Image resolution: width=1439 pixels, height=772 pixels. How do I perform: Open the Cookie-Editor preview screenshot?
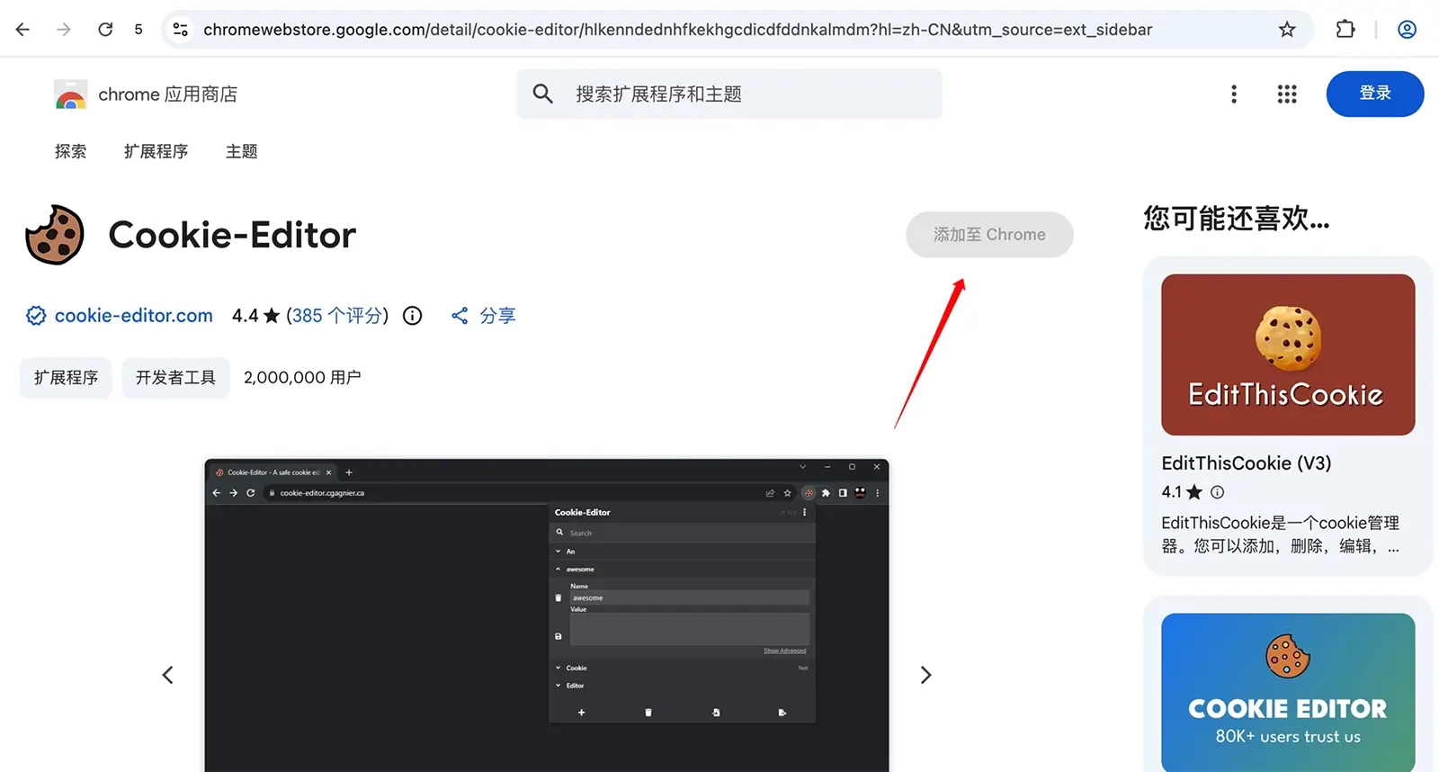[547, 615]
